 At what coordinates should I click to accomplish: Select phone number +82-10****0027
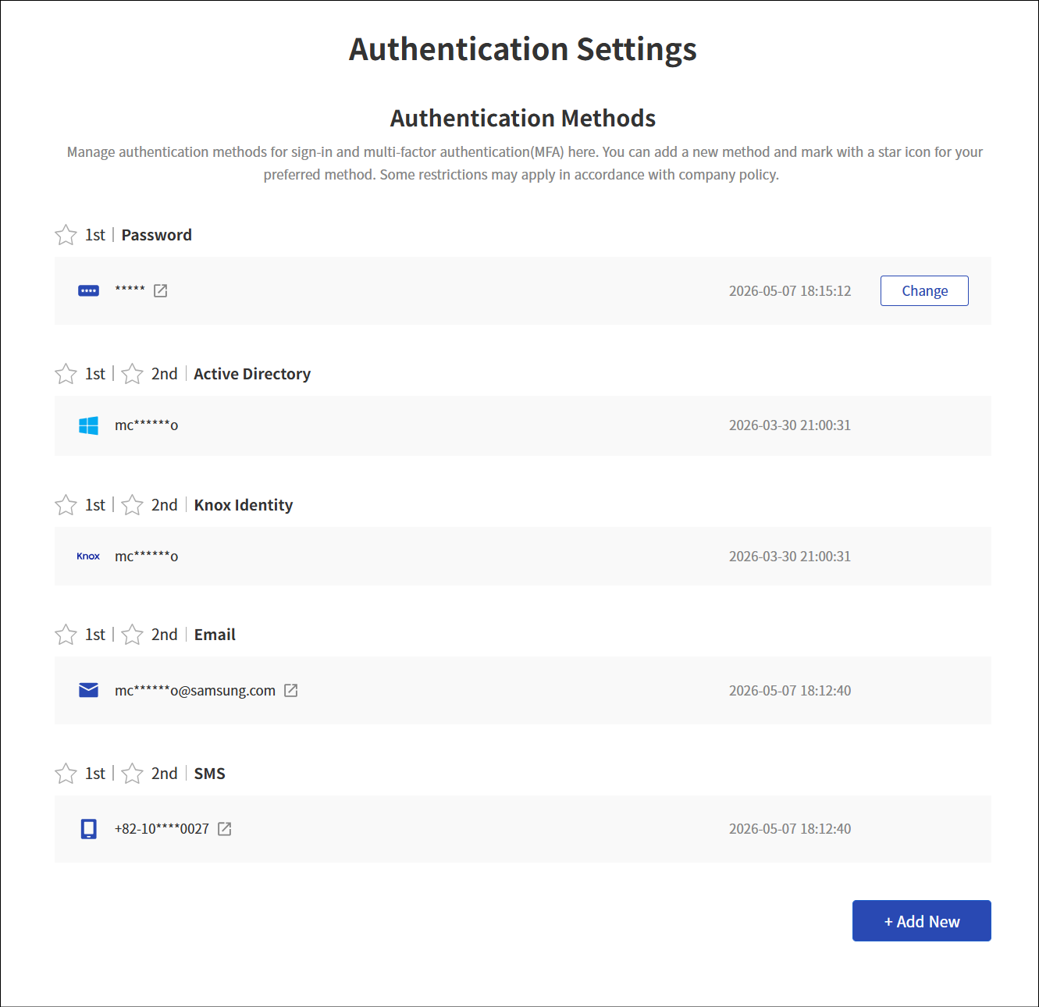pyautogui.click(x=162, y=829)
